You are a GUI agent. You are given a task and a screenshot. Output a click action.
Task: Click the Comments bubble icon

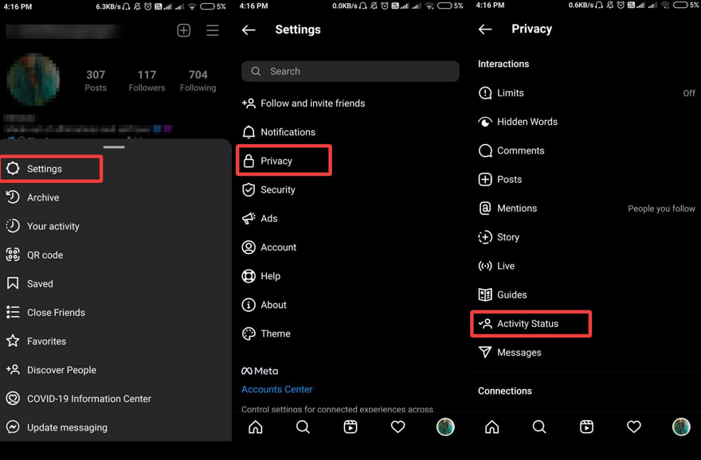pyautogui.click(x=485, y=150)
